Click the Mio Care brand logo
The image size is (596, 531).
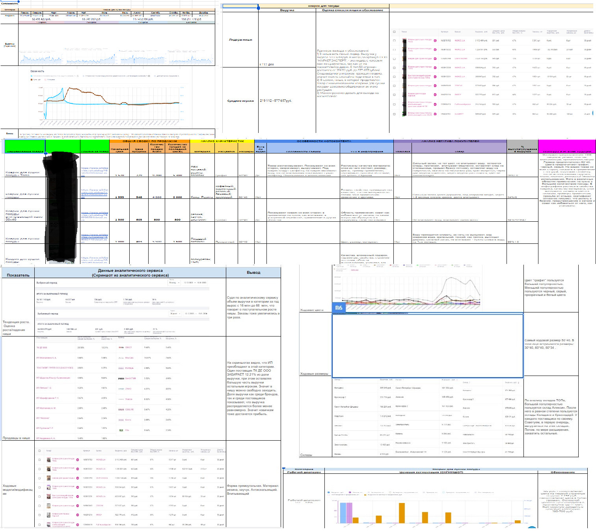tap(121, 358)
